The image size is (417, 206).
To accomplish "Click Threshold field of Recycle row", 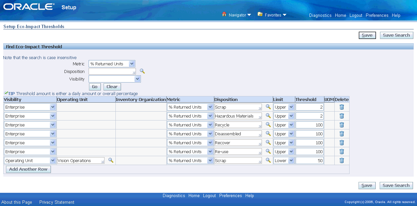I will click(310, 125).
